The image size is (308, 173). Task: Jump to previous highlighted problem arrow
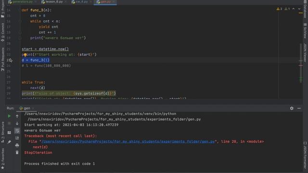point(294,9)
